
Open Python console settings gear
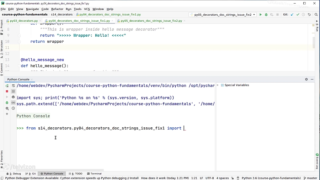click(7, 108)
